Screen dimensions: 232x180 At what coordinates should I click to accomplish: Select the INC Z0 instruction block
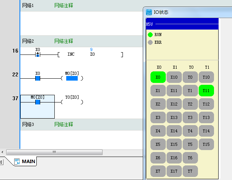90,54
